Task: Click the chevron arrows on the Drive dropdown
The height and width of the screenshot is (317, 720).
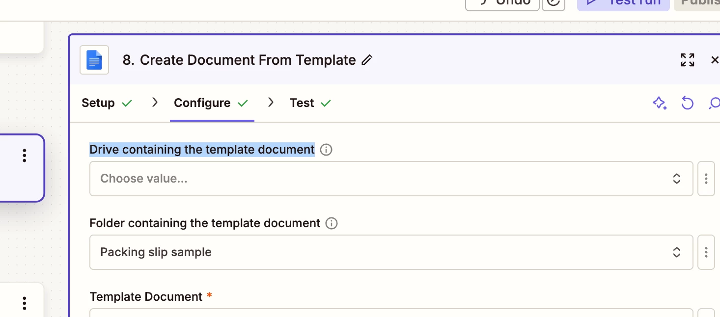Action: pyautogui.click(x=676, y=179)
